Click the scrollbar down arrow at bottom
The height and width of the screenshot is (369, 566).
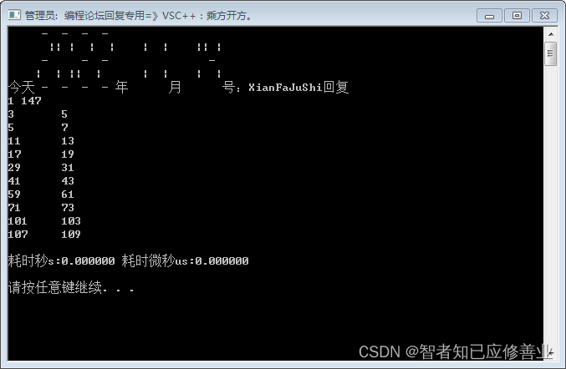551,353
